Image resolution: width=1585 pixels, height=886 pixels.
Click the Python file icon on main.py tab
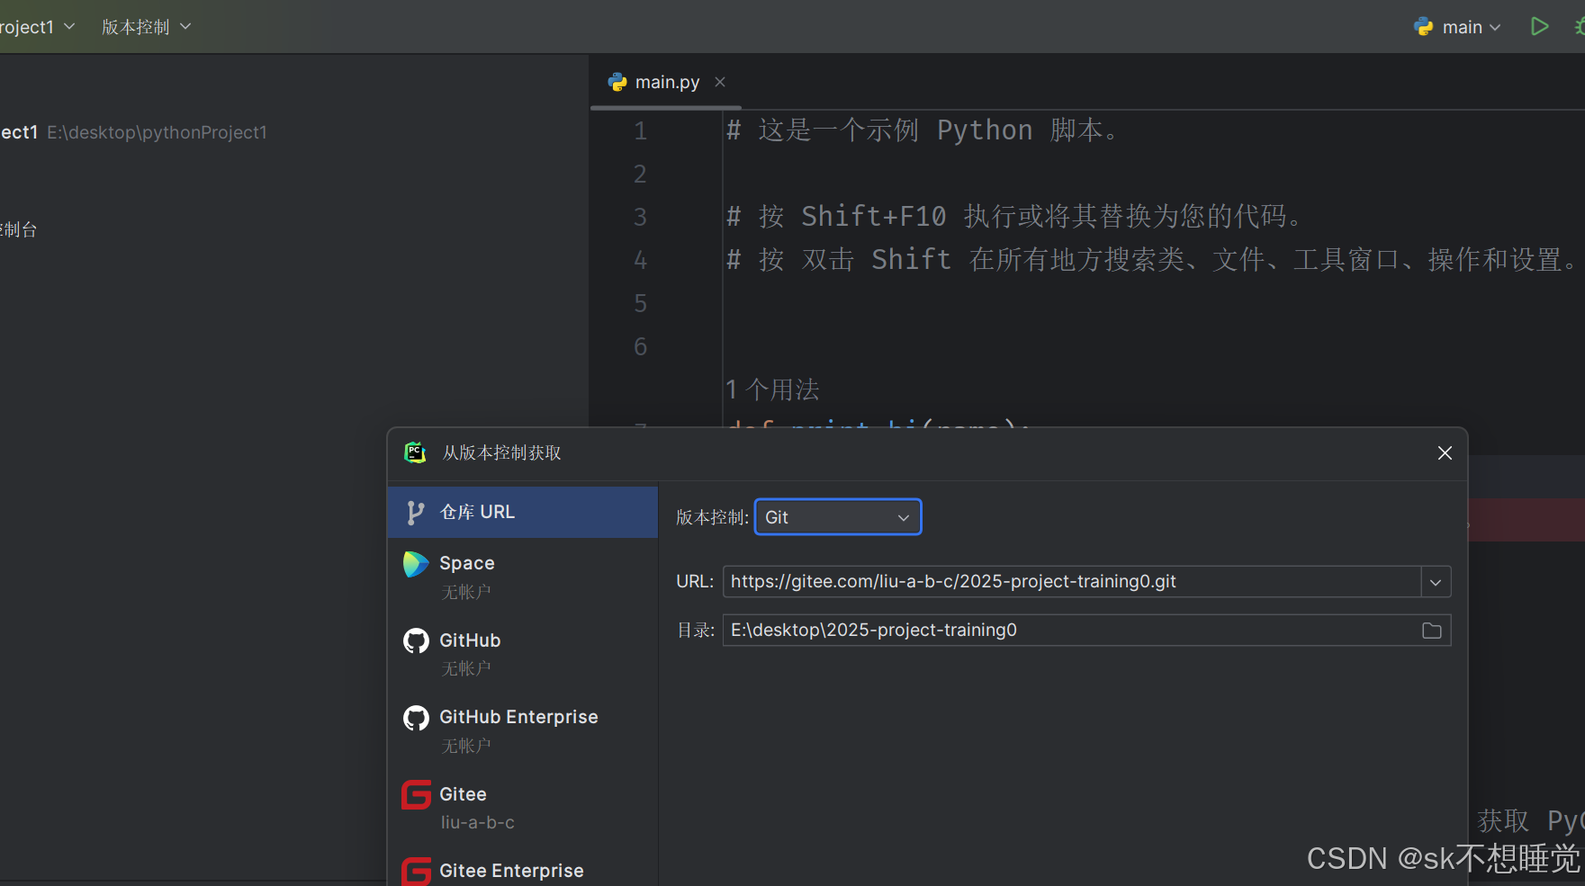point(617,82)
